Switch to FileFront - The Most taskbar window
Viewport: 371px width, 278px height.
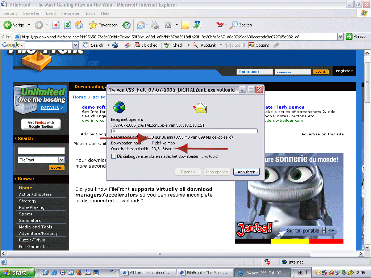tap(205, 273)
